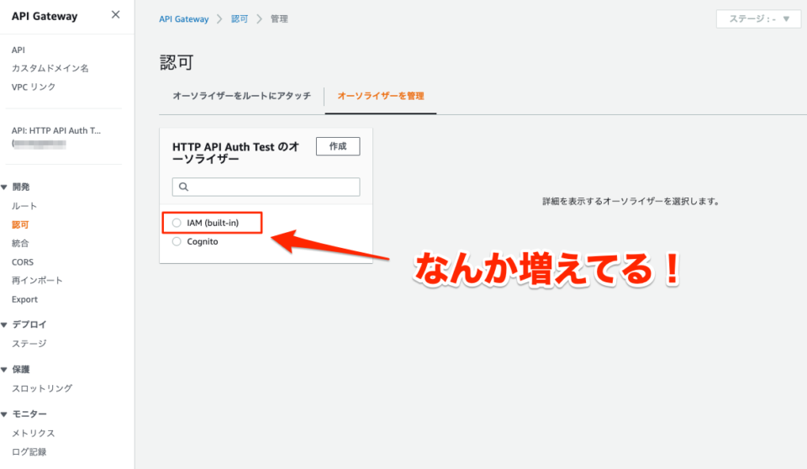The width and height of the screenshot is (807, 469).
Task: Click the 認可 page heading
Action: [x=177, y=63]
